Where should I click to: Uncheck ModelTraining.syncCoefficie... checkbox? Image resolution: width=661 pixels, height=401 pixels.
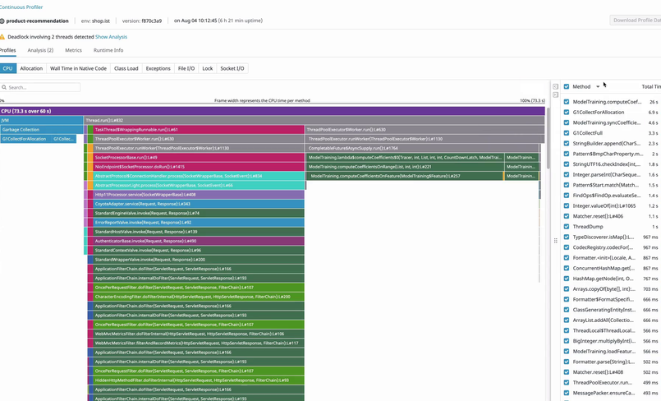tap(566, 122)
